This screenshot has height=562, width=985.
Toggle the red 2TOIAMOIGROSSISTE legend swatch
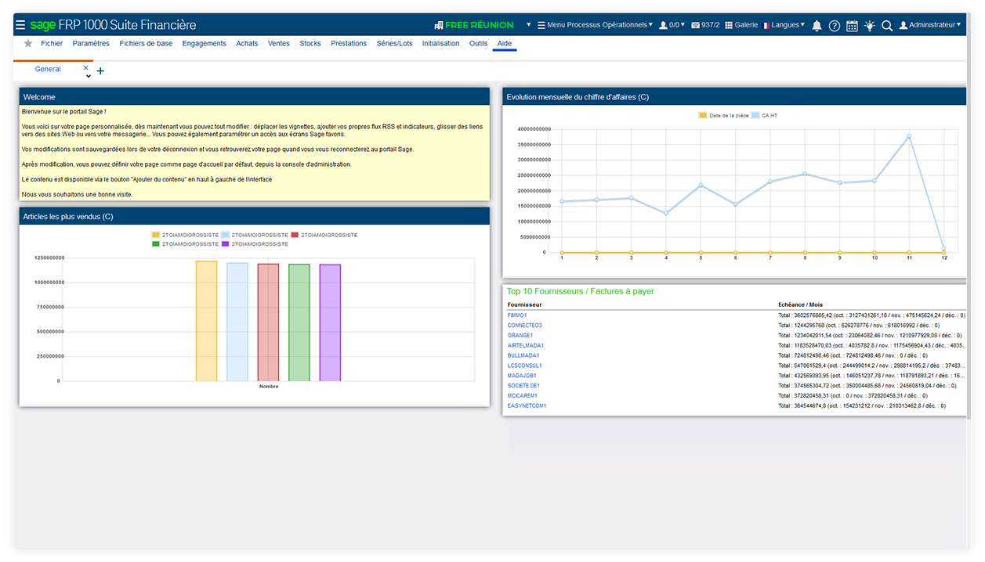295,235
